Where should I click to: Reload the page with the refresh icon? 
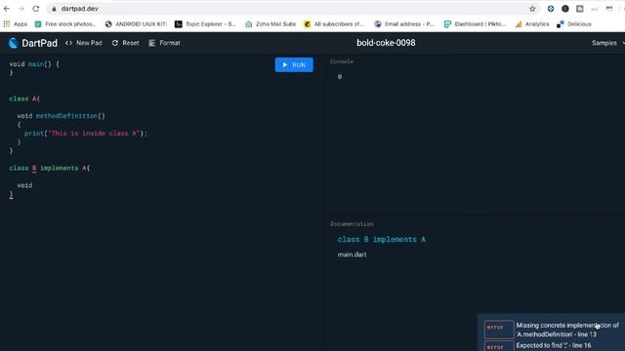click(36, 9)
